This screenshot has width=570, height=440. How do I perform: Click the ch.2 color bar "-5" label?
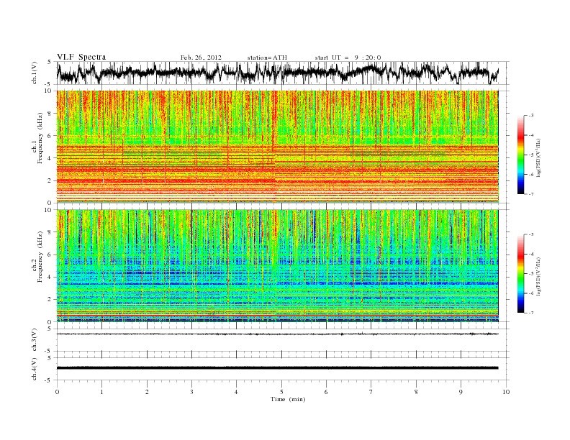tap(531, 274)
